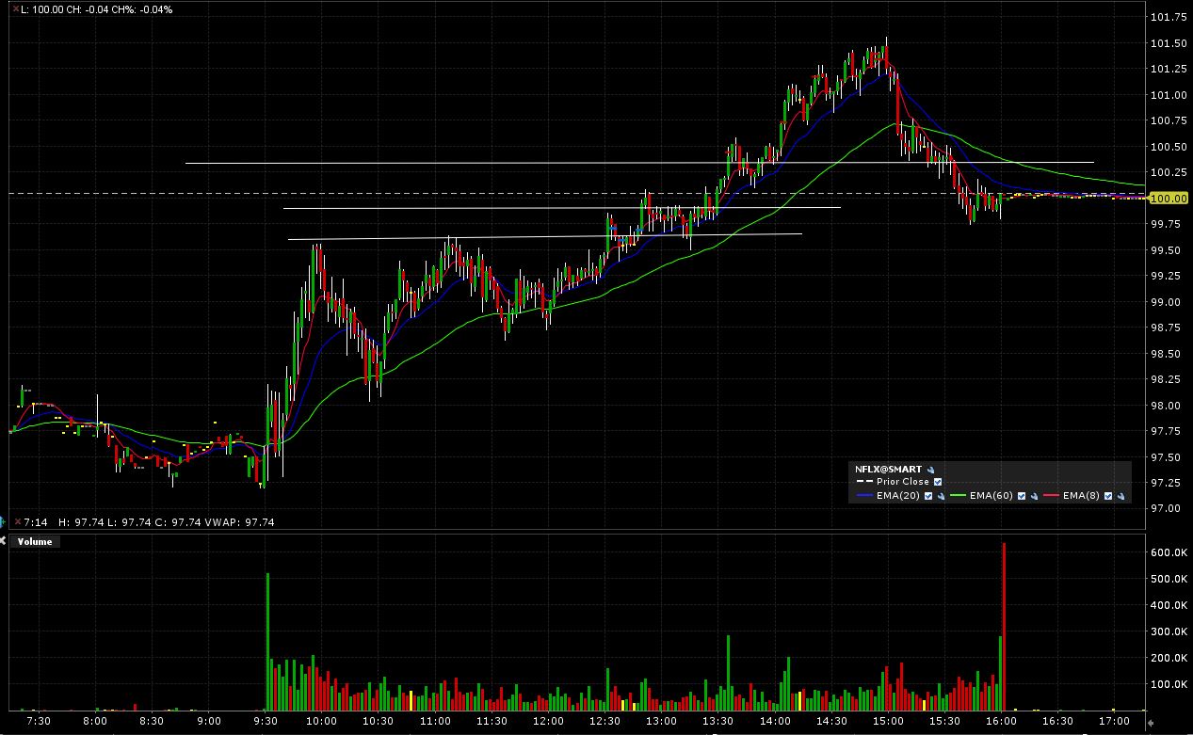This screenshot has width=1193, height=735.
Task: Click the Prior Close legend label
Action: pyautogui.click(x=903, y=482)
